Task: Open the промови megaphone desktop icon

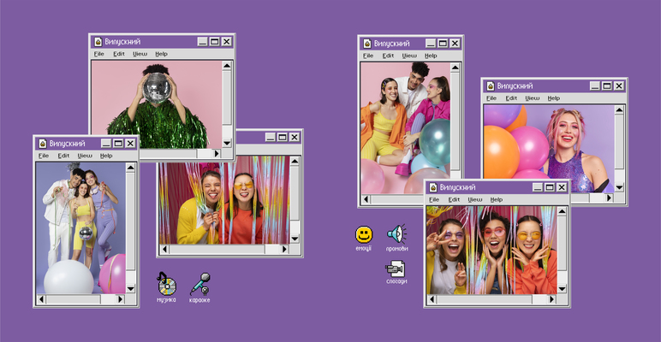Action: pyautogui.click(x=396, y=234)
